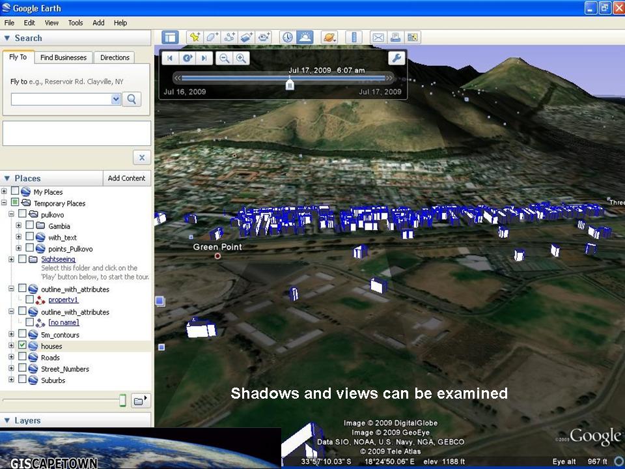View in Google Maps icon
The width and height of the screenshot is (625, 469).
coord(413,38)
